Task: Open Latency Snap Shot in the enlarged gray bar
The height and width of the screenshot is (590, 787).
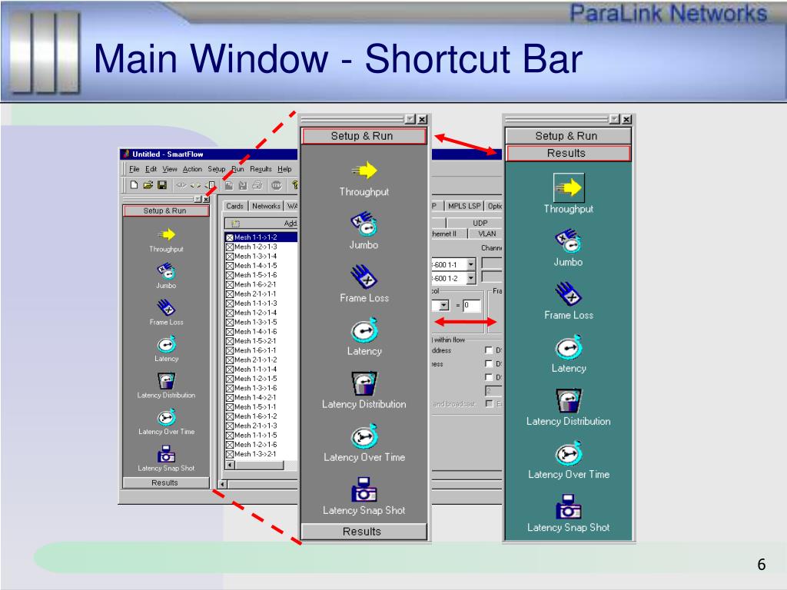Action: tap(364, 489)
